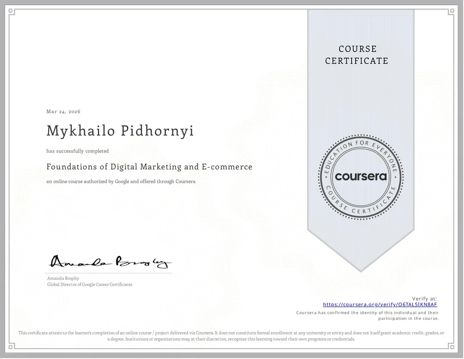Image resolution: width=464 pixels, height=359 pixels.
Task: Select 'Coursera has confirmed the identity' statement
Action: pos(368,315)
